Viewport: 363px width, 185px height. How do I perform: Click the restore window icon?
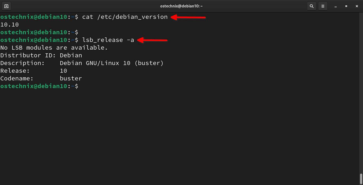click(346, 6)
